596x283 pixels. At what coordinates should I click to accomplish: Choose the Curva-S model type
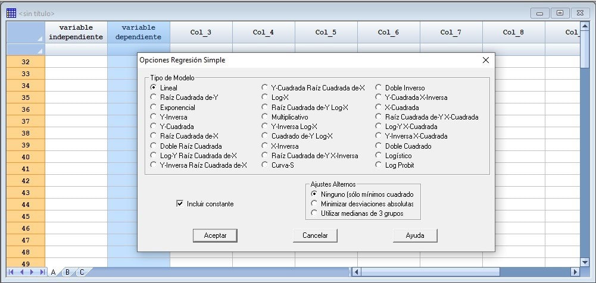(x=266, y=165)
